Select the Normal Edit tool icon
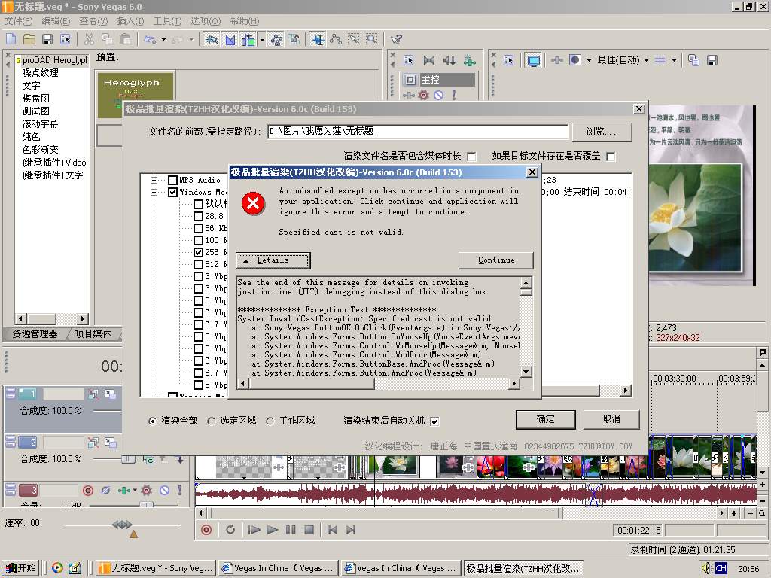 coord(318,39)
